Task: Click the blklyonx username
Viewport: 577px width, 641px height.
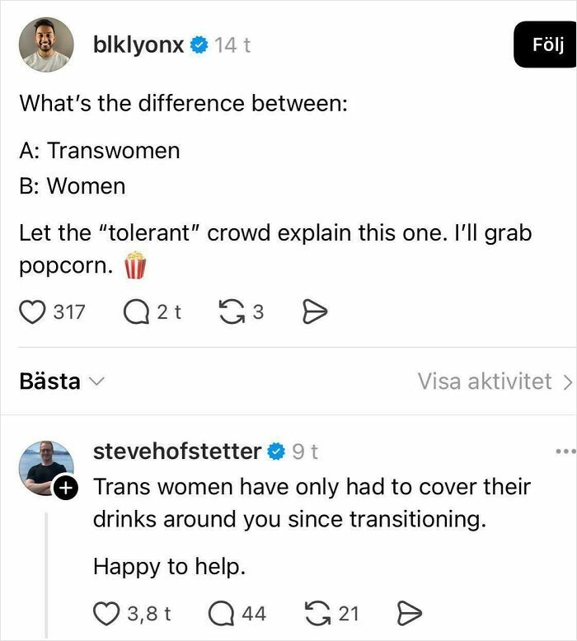Action: click(139, 45)
